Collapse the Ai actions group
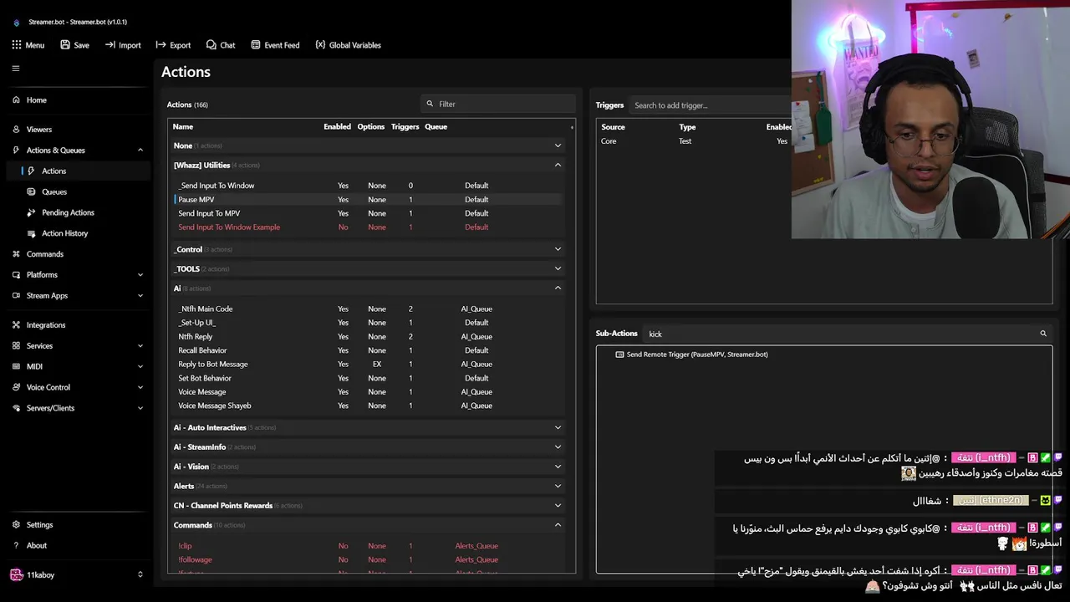This screenshot has width=1070, height=602. (558, 288)
